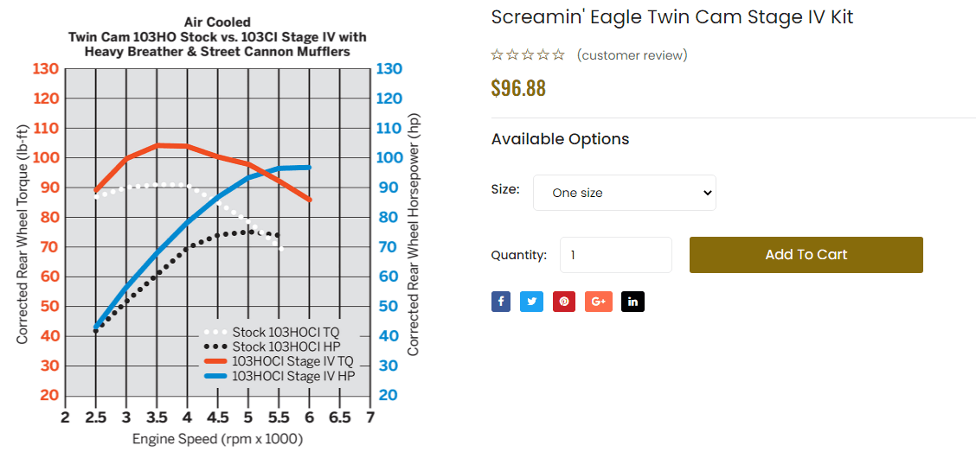This screenshot has width=976, height=458.
Task: Click the Available Options heading
Action: coord(560,139)
